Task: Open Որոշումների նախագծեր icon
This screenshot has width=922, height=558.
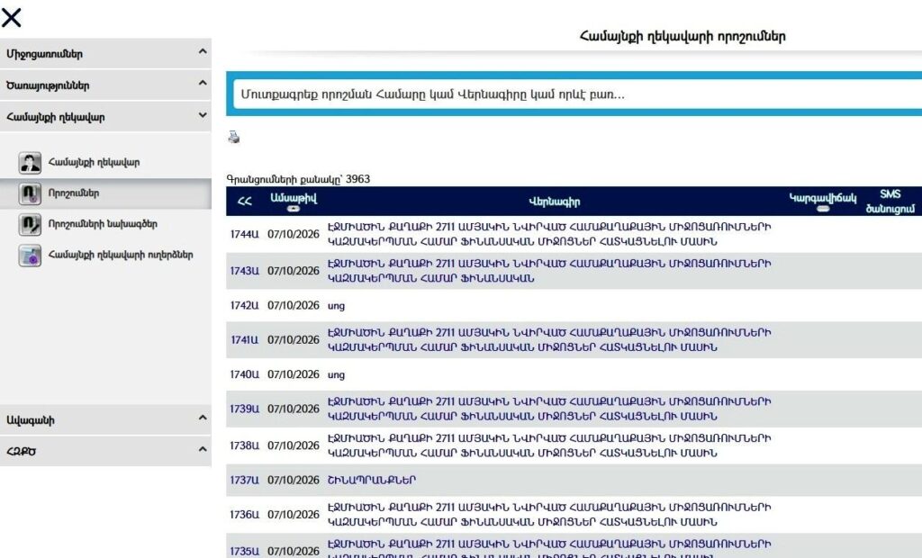Action: (30, 224)
